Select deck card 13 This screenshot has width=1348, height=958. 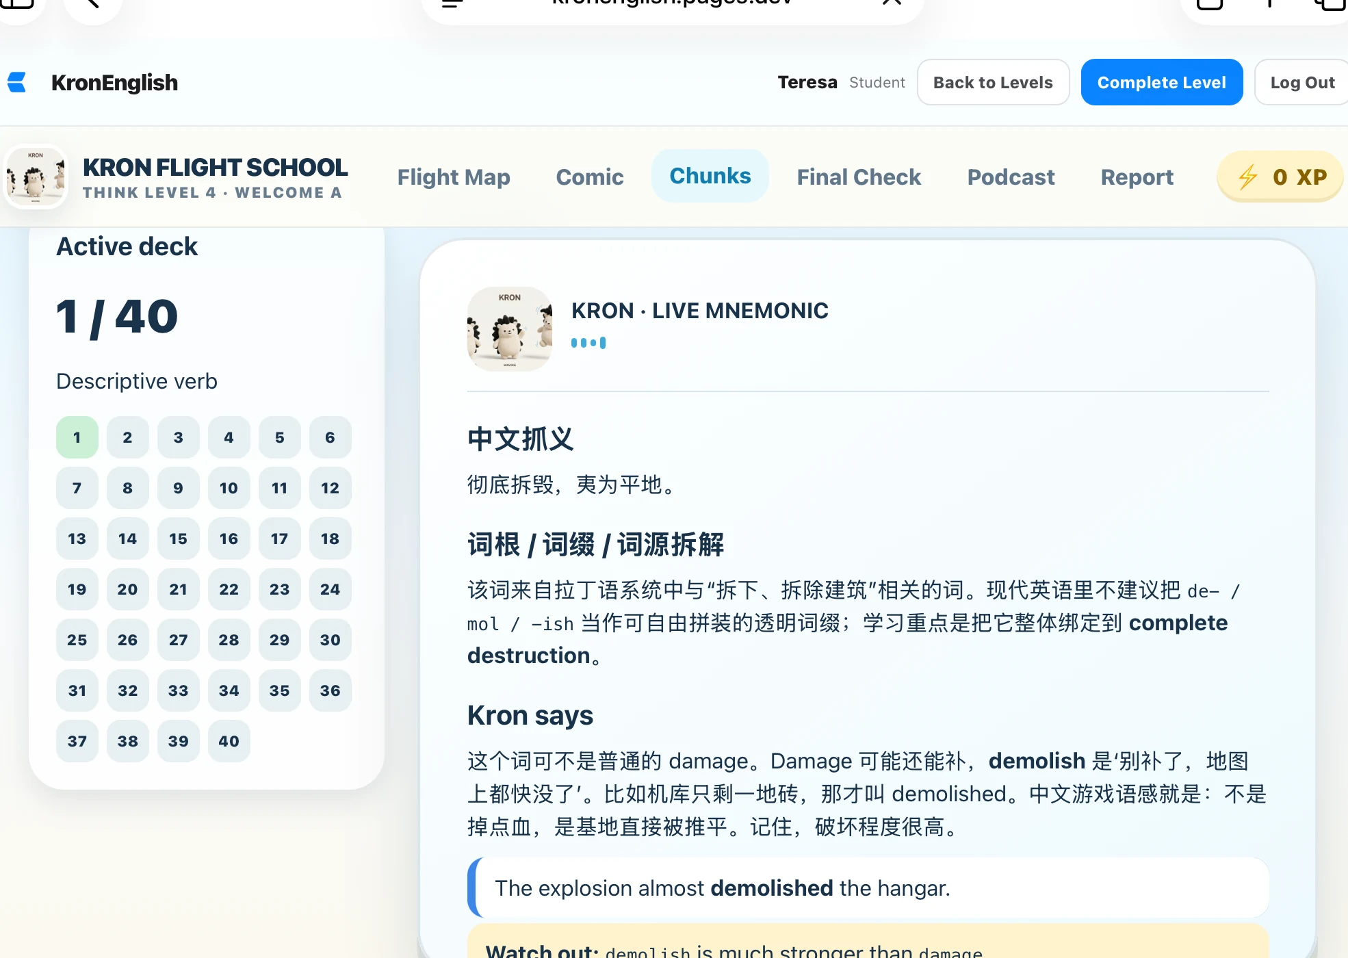pyautogui.click(x=77, y=539)
